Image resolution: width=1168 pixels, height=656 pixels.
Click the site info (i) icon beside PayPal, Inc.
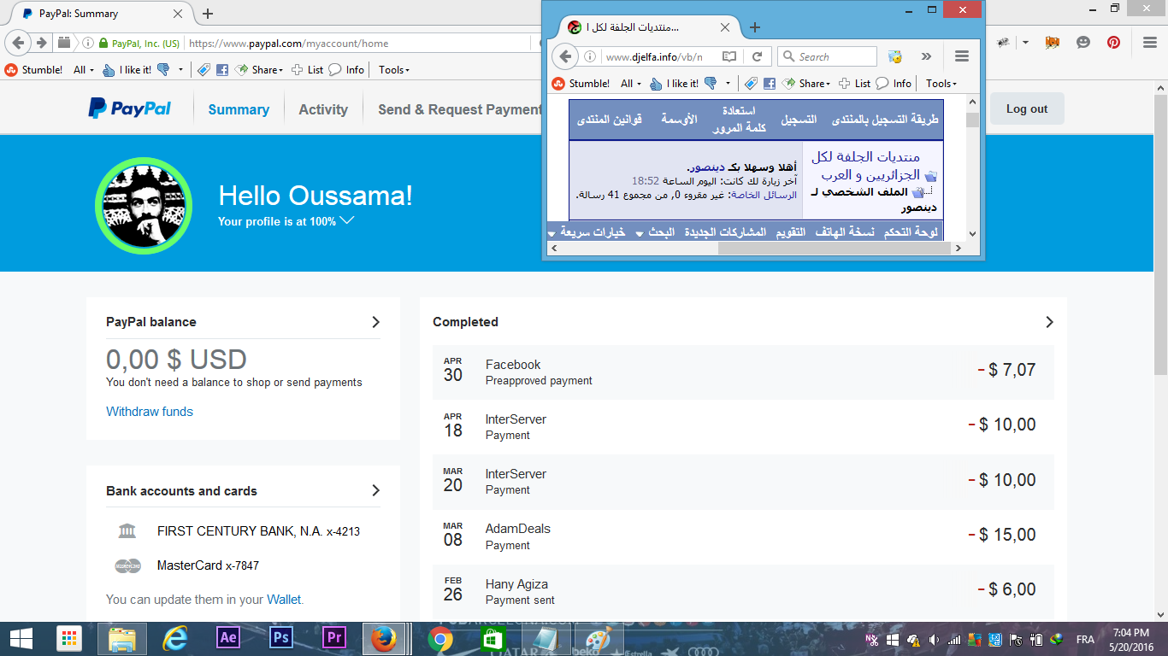88,43
